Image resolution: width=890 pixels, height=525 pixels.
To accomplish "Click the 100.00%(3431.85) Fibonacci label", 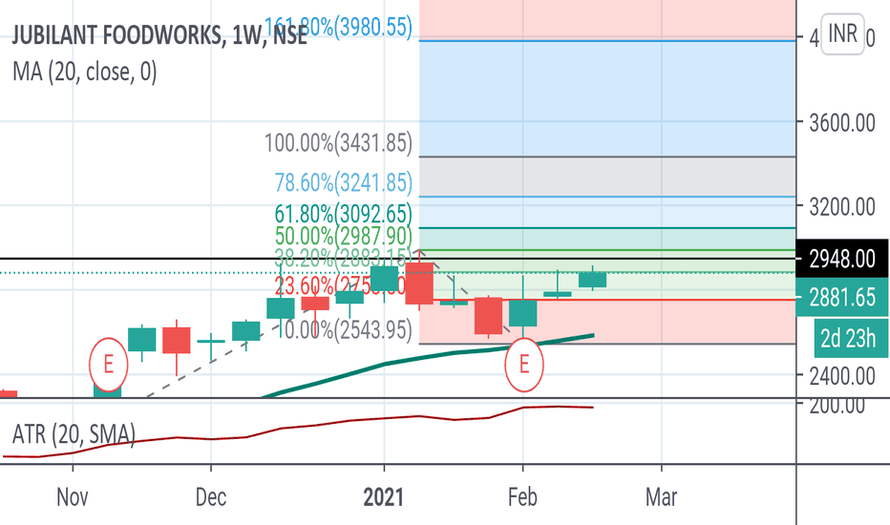I will click(x=338, y=142).
